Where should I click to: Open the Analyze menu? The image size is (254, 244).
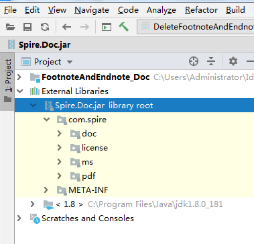coord(162,10)
